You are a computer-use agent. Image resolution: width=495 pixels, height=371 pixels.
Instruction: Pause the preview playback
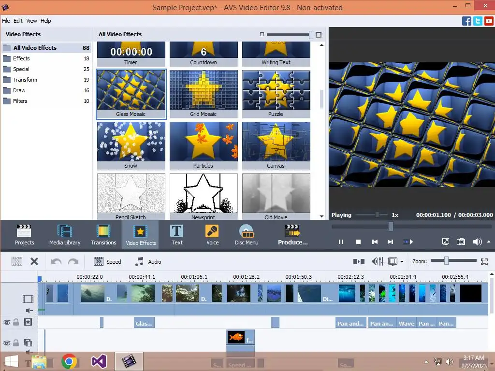click(341, 242)
